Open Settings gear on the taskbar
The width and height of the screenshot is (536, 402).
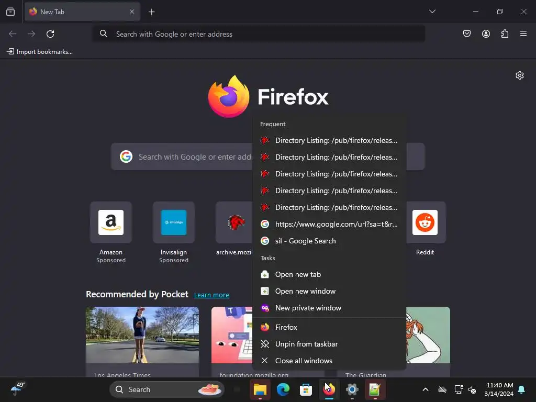tap(352, 389)
